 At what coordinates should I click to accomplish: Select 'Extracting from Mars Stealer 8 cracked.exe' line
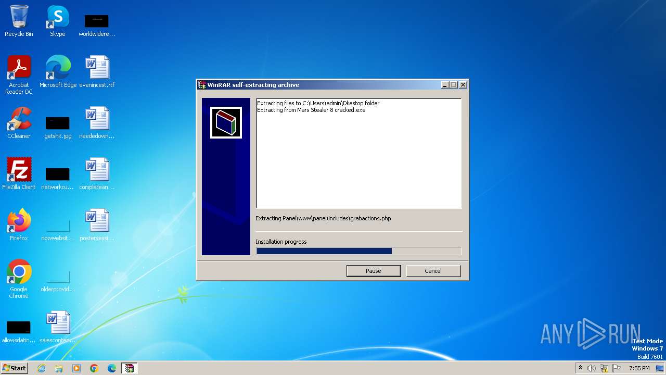[x=311, y=110]
